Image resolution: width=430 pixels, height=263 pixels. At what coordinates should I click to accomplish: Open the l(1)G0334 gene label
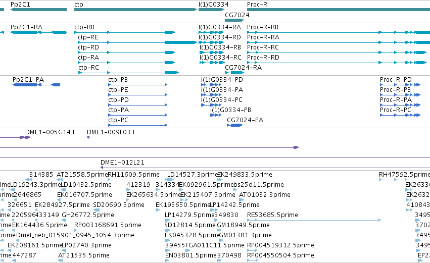(213, 5)
